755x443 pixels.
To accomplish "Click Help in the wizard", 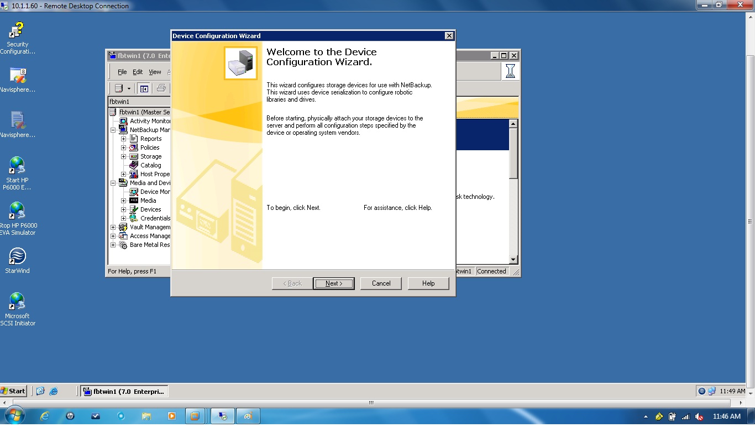I will point(428,283).
